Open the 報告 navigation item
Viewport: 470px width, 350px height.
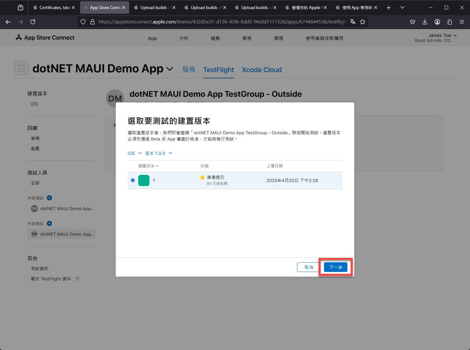pyautogui.click(x=247, y=38)
